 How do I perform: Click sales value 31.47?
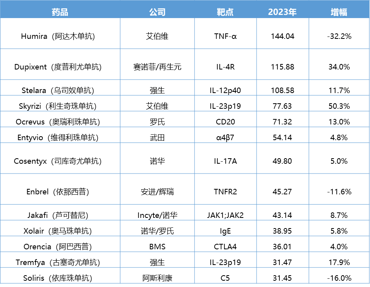click(x=283, y=262)
